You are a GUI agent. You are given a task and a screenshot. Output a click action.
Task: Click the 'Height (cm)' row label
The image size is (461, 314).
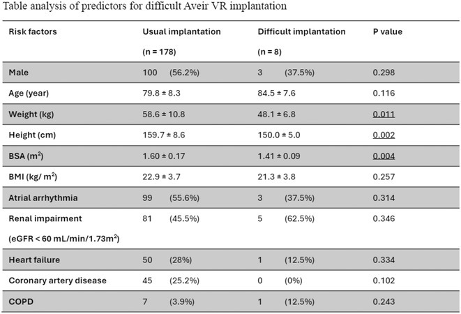pyautogui.click(x=32, y=135)
